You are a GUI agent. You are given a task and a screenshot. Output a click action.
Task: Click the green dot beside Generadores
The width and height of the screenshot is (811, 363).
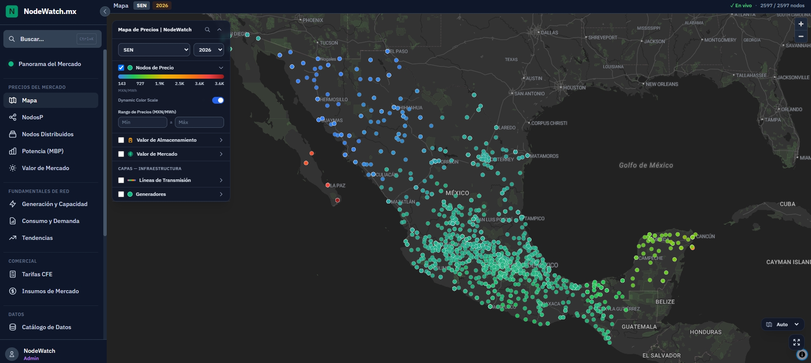(x=130, y=194)
